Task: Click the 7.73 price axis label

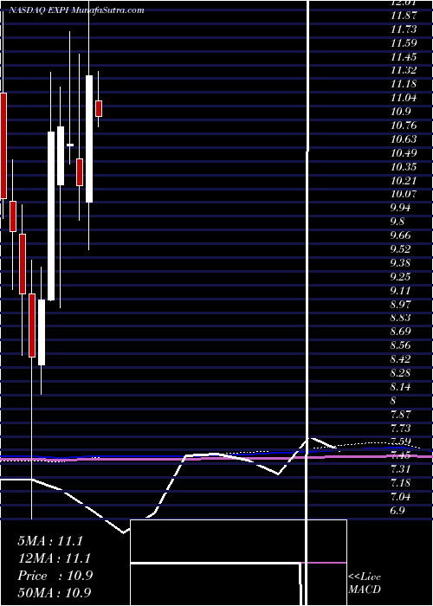Action: [400, 429]
